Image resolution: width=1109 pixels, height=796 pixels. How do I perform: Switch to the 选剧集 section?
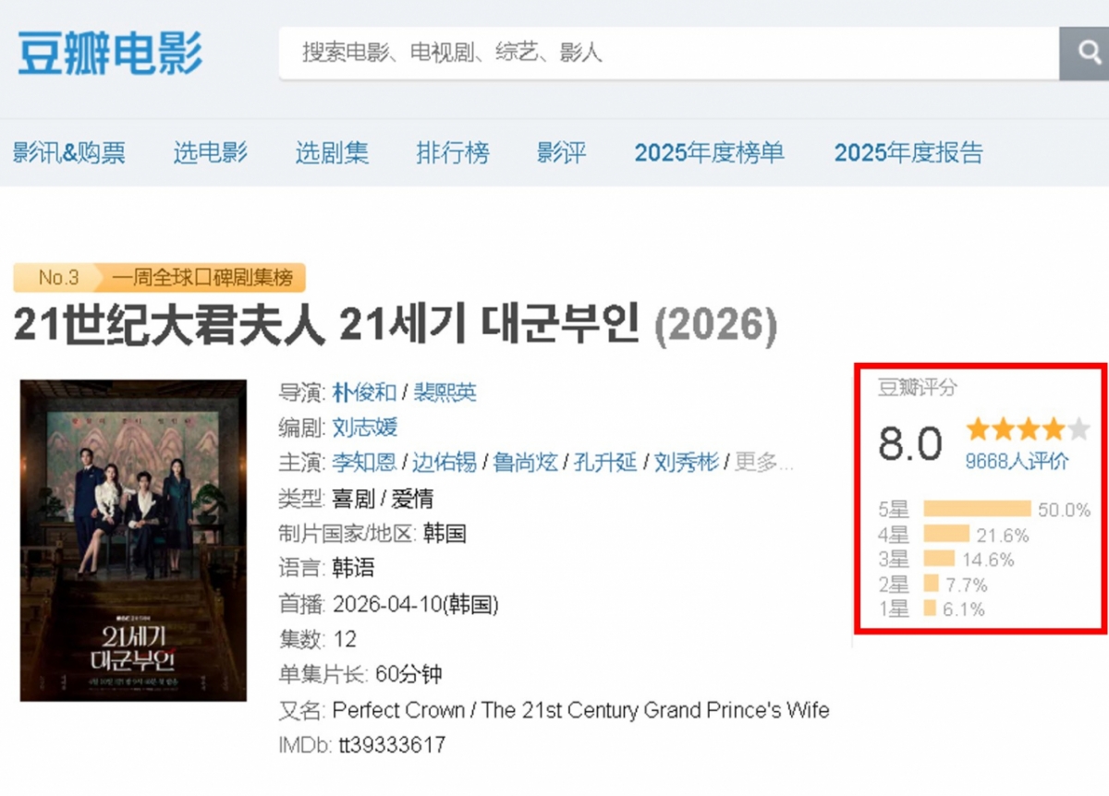click(332, 153)
